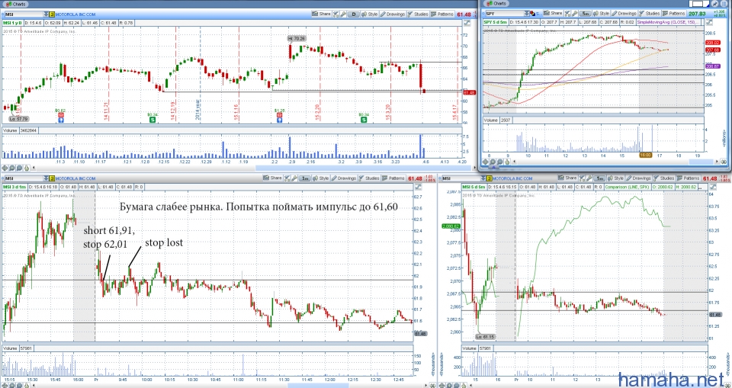The width and height of the screenshot is (732, 388).
Task: Open Patterns in MSI daily chart
Action: click(442, 14)
